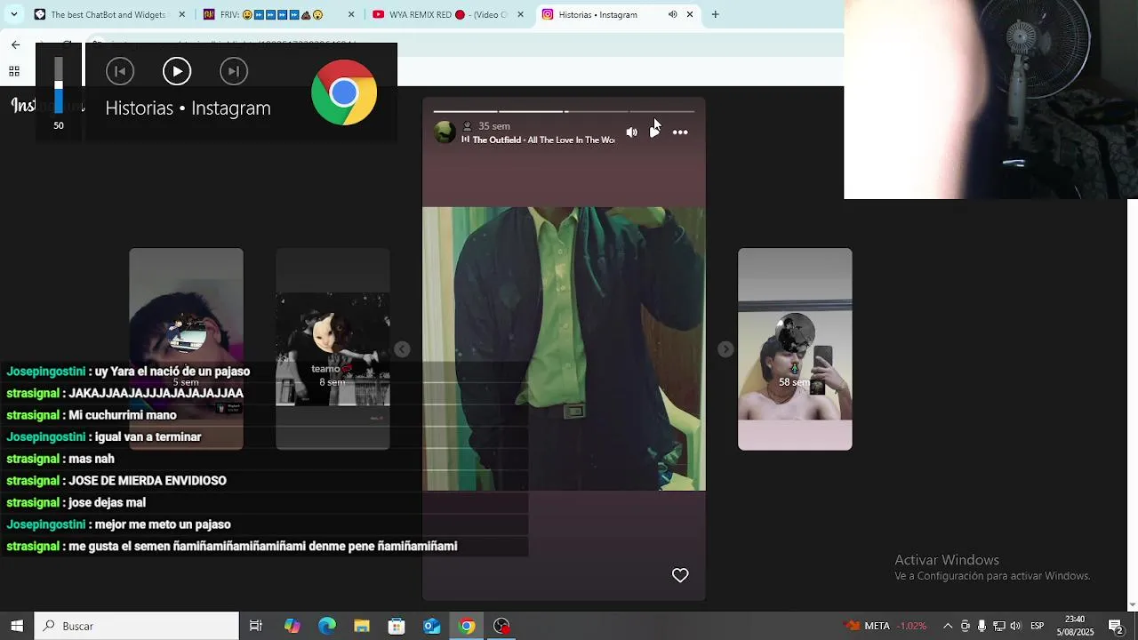This screenshot has height=640, width=1138.
Task: Switch to the WYA REMIX RED tab
Action: click(449, 14)
